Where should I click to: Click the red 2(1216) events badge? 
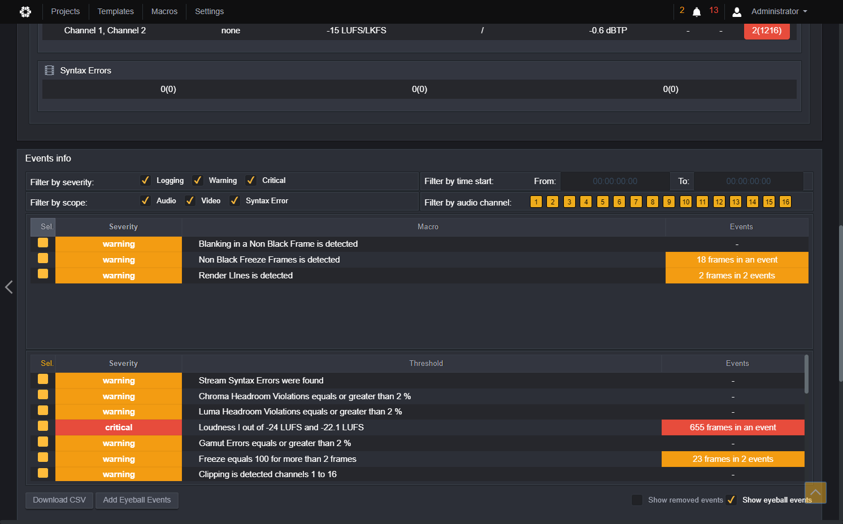tap(767, 30)
